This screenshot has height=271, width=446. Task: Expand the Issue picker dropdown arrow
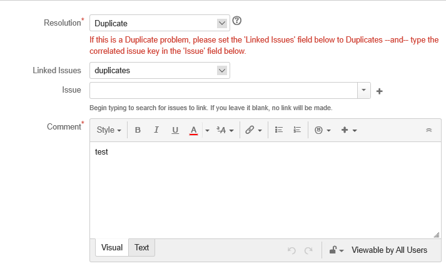click(x=364, y=90)
